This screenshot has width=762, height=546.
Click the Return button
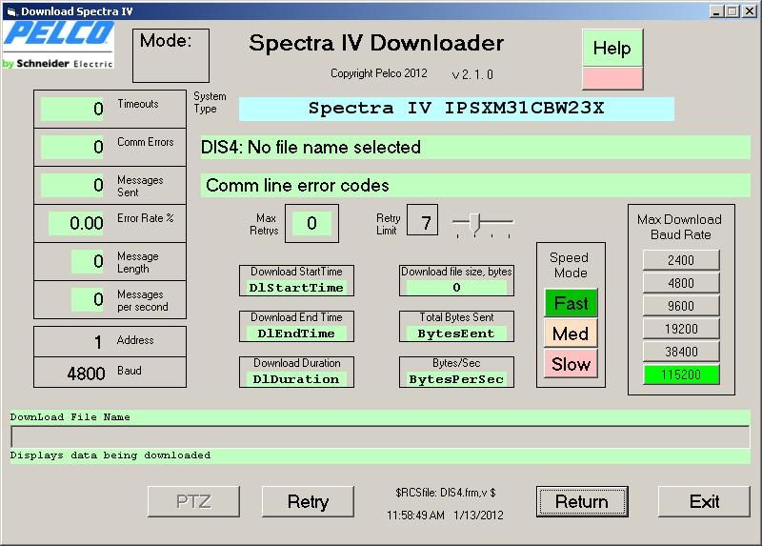click(x=582, y=501)
